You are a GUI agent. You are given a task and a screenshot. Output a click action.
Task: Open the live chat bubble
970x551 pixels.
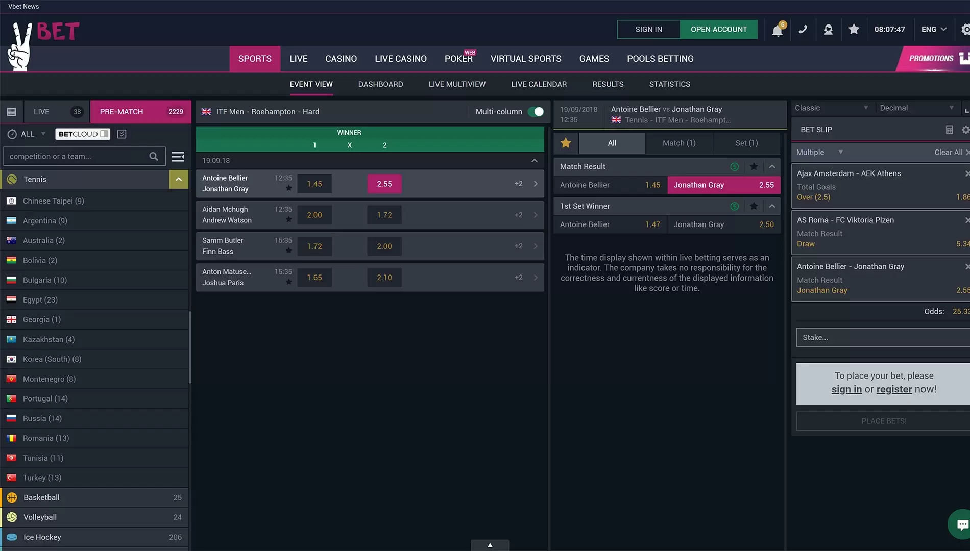(961, 524)
